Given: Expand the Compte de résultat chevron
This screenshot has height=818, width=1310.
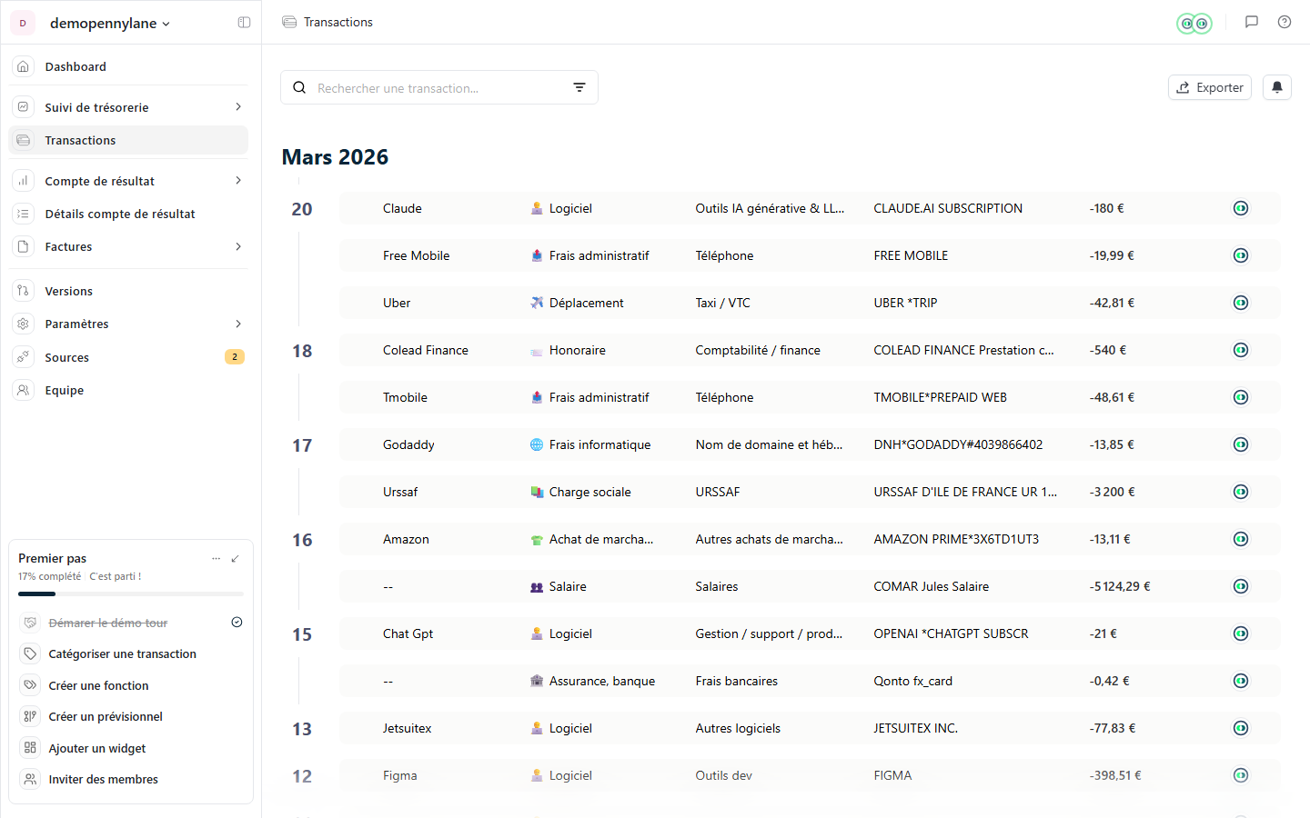Looking at the screenshot, I should click(238, 181).
